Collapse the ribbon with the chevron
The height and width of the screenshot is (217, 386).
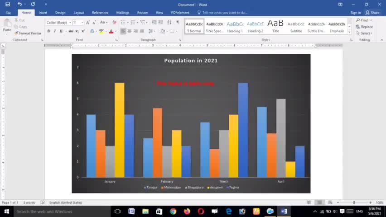382,40
